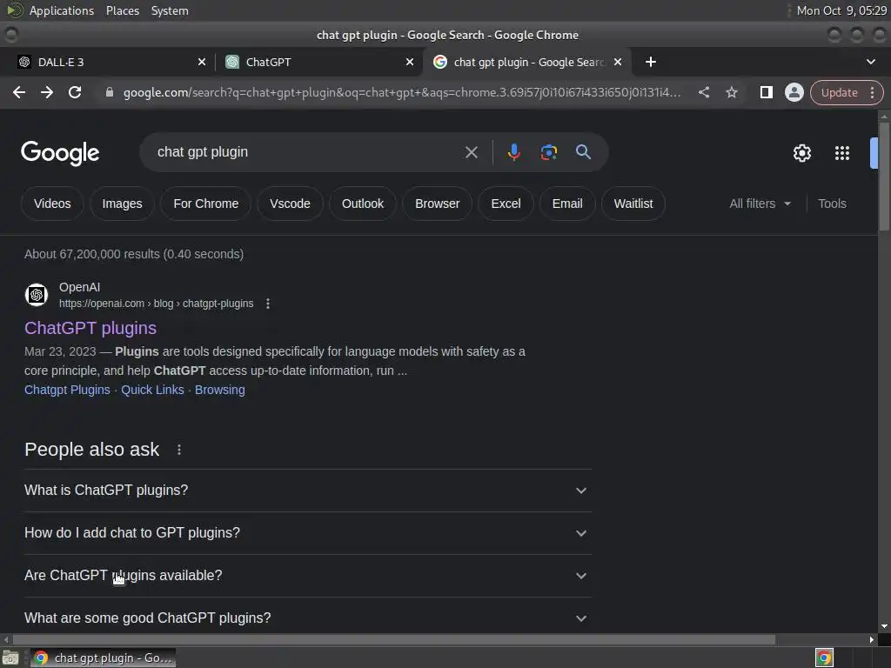Apply the Waitlist filter chip
891x668 pixels.
(x=633, y=204)
